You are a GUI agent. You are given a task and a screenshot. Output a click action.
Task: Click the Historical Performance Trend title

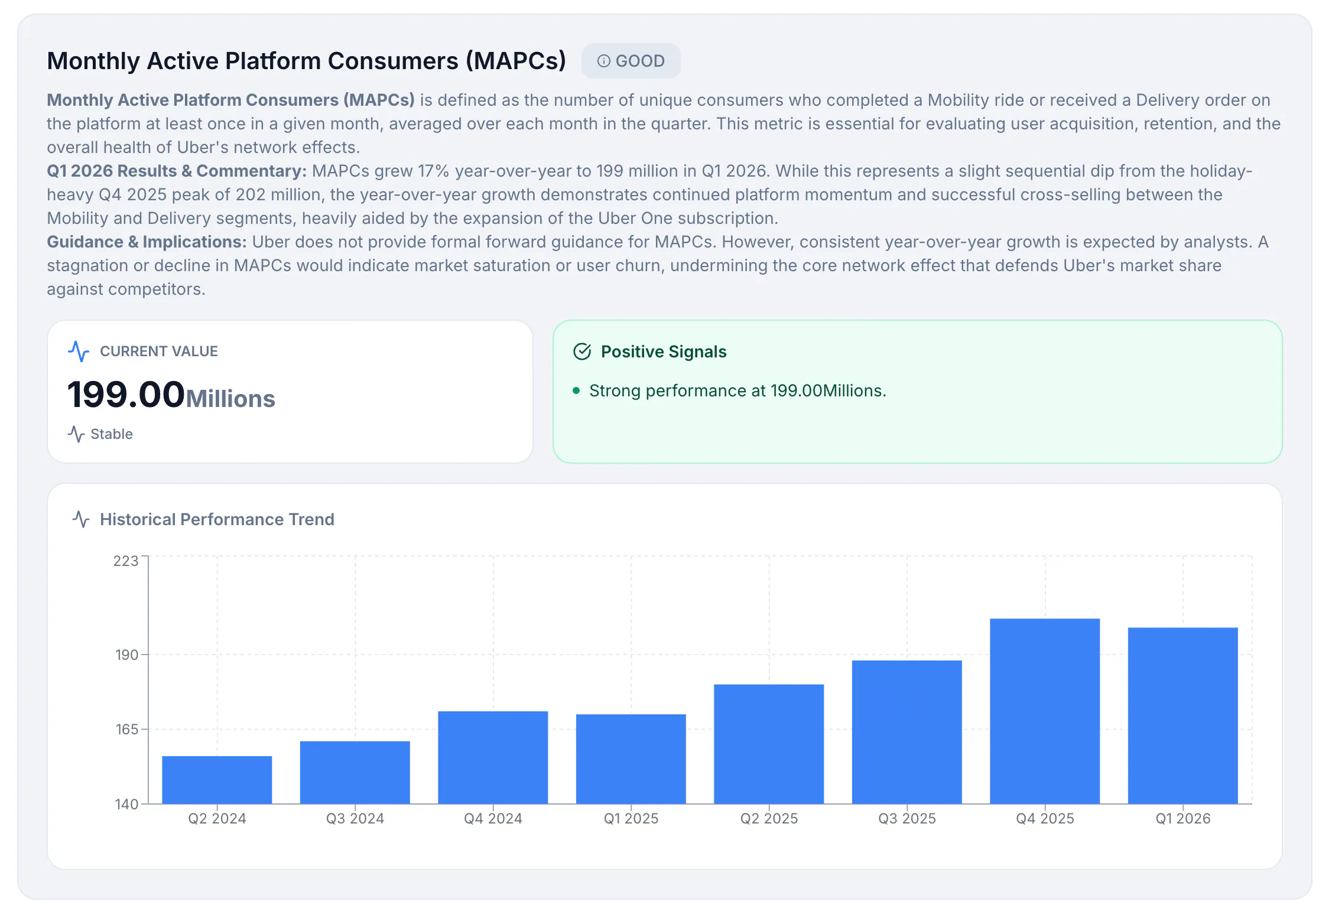[217, 519]
